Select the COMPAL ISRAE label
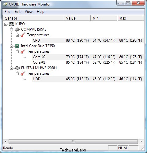 pyautogui.click(x=34, y=29)
